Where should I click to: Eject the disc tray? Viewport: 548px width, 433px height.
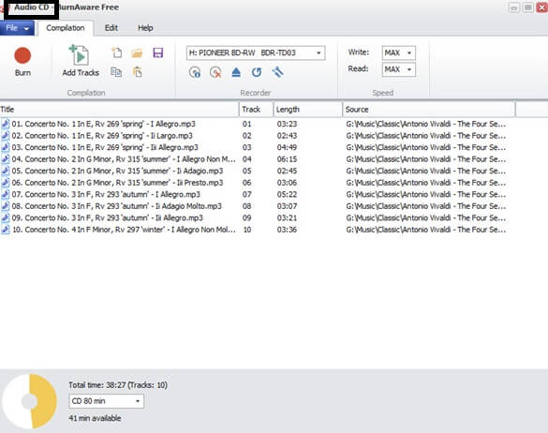click(236, 72)
